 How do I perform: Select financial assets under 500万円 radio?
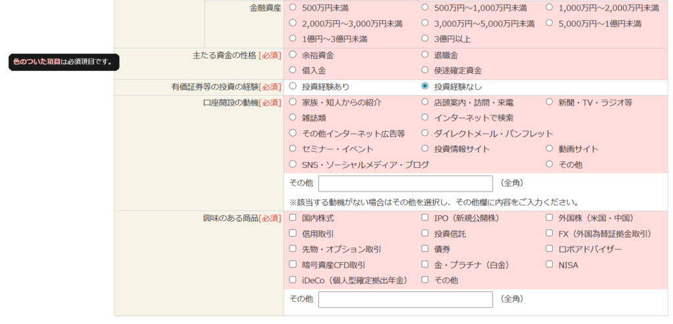(x=293, y=8)
